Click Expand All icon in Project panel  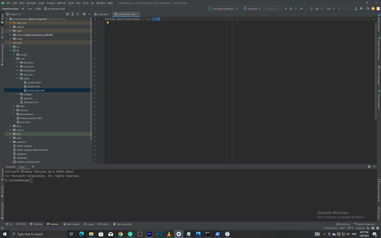tap(73, 14)
